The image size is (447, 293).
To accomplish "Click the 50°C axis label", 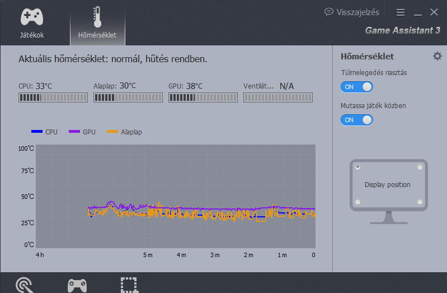I will click(x=27, y=197).
